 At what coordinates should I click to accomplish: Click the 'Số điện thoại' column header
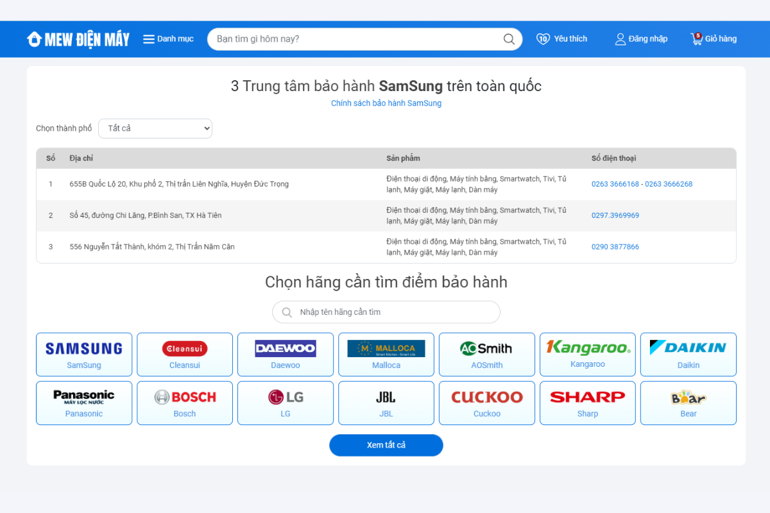tap(614, 158)
